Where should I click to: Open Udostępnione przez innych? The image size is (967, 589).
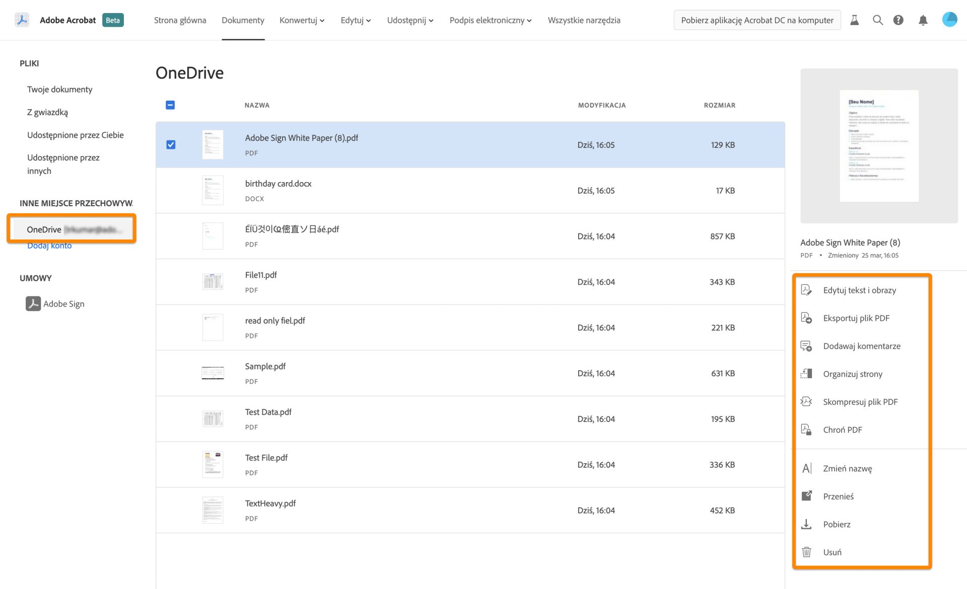[63, 164]
